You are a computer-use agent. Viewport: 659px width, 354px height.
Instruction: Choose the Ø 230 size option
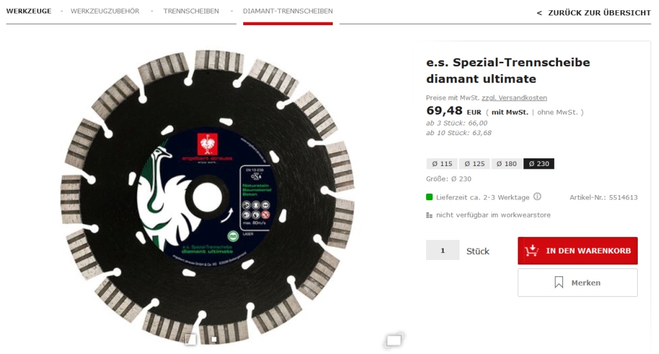(x=539, y=163)
